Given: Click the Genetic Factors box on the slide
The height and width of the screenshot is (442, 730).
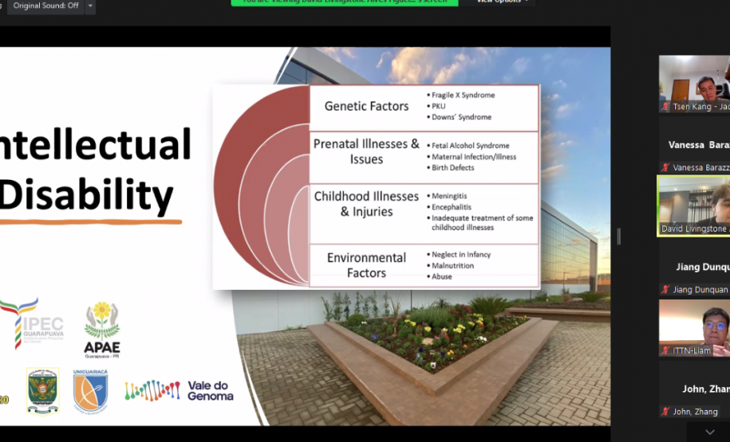Looking at the screenshot, I should [x=367, y=106].
